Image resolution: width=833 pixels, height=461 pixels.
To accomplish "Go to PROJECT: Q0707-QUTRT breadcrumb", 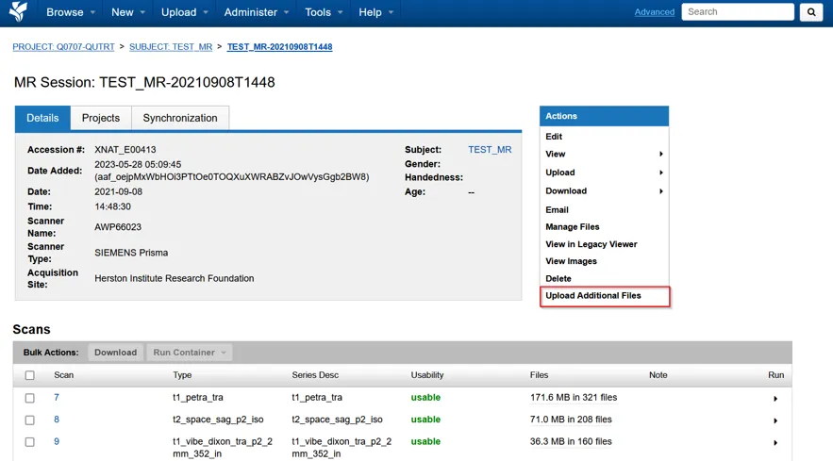I will coord(64,47).
